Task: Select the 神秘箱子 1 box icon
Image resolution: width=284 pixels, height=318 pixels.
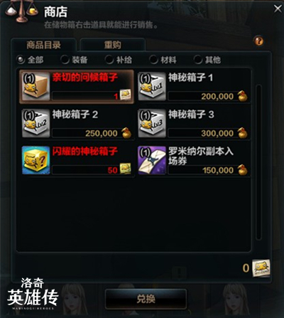Action: (x=152, y=86)
